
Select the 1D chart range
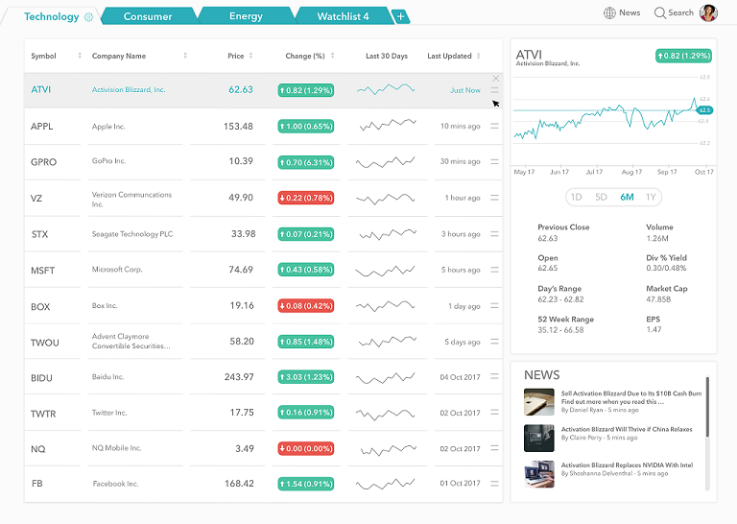(576, 197)
